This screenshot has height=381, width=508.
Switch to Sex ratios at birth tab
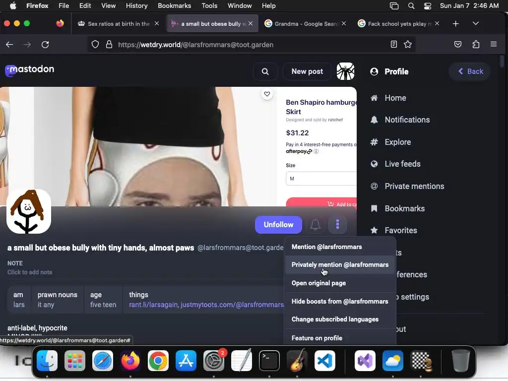click(x=118, y=24)
